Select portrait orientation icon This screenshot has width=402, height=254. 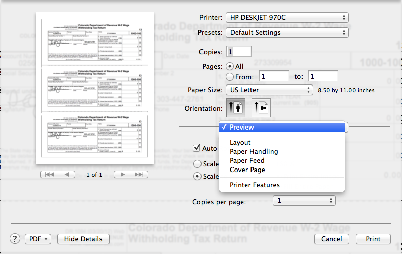(236, 109)
